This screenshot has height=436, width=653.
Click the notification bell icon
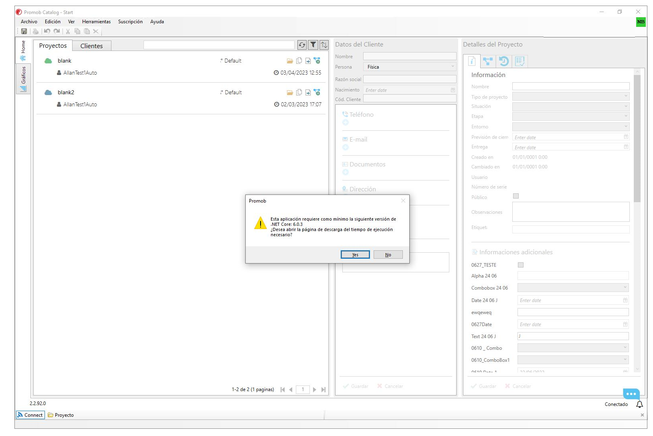pyautogui.click(x=639, y=404)
